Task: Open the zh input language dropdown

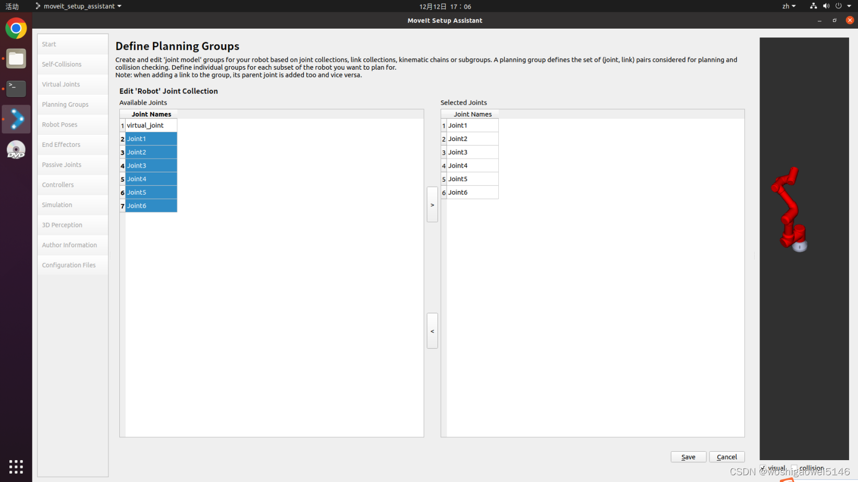Action: pos(789,6)
